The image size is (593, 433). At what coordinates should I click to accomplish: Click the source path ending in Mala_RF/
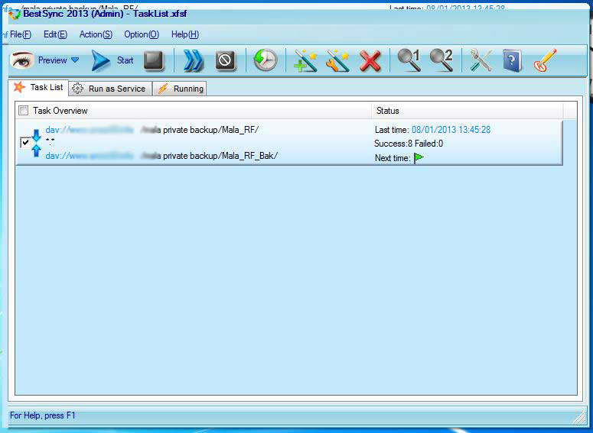click(x=152, y=130)
